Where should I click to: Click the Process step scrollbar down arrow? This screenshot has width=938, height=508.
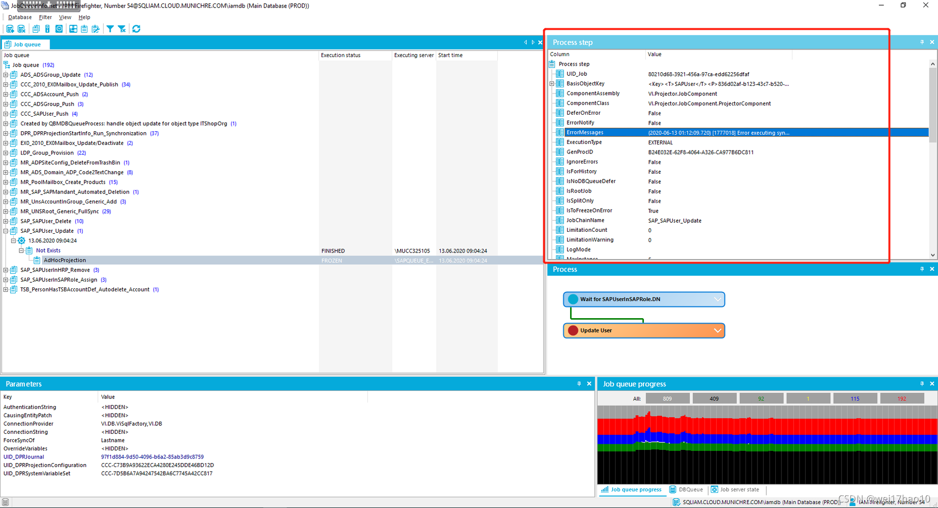[x=933, y=255]
